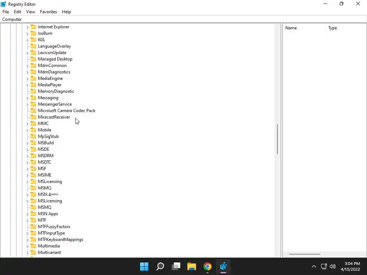This screenshot has height=275, width=367.
Task: Click the Multimedia folder icon
Action: [33, 246]
